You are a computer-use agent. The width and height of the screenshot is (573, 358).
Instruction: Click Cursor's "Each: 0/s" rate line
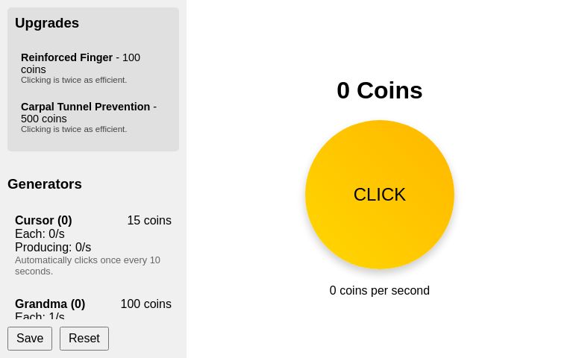(40, 234)
